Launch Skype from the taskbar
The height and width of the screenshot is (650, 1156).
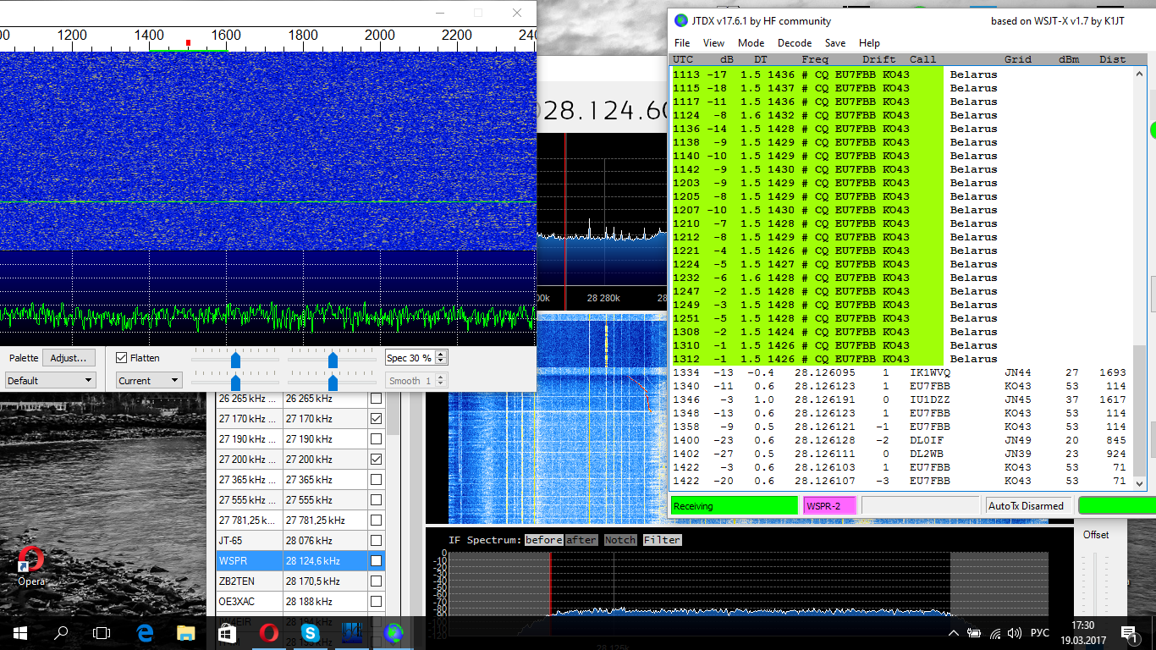click(310, 632)
